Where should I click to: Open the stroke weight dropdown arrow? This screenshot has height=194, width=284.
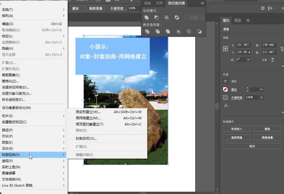pos(261,89)
